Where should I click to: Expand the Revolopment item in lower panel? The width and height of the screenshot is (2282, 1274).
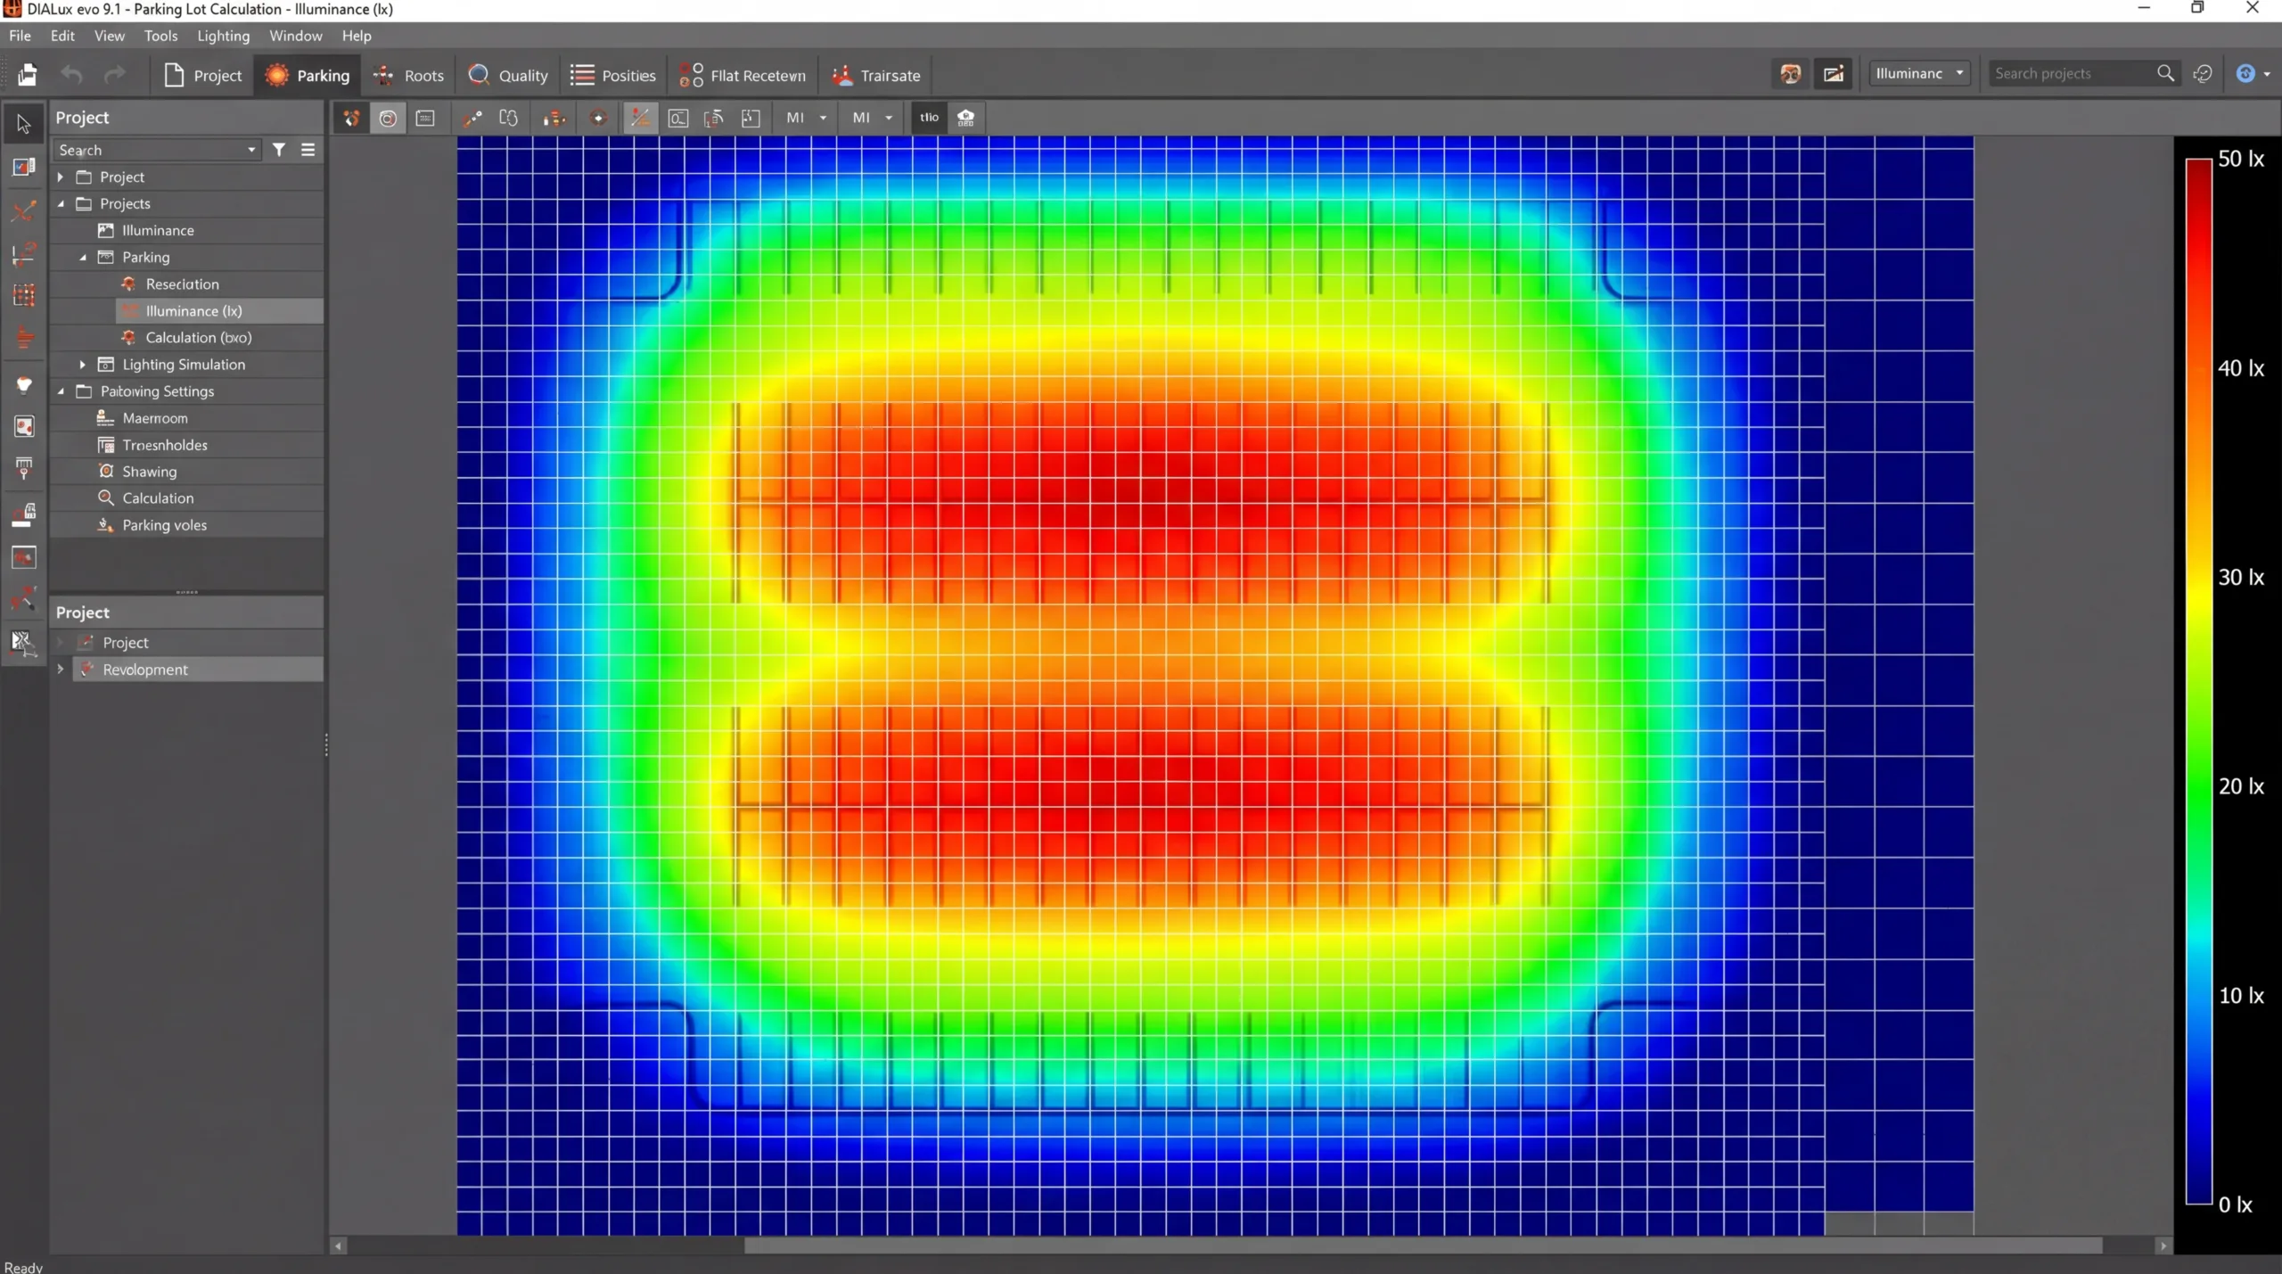[61, 669]
